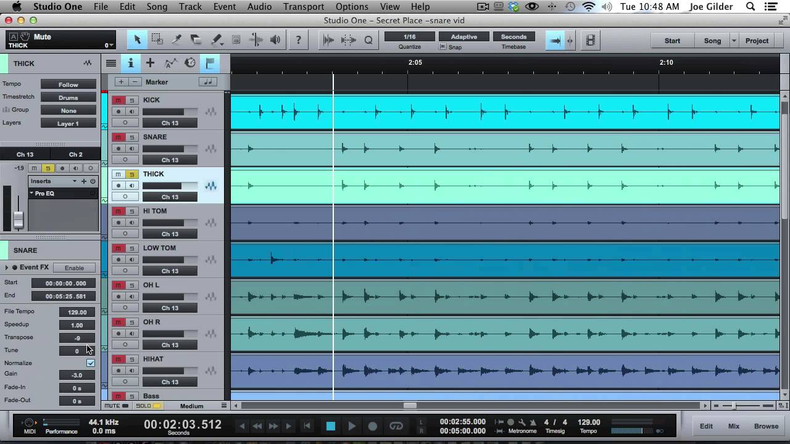Record-arm the HI TOM track
Image resolution: width=790 pixels, height=444 pixels.
point(118,223)
